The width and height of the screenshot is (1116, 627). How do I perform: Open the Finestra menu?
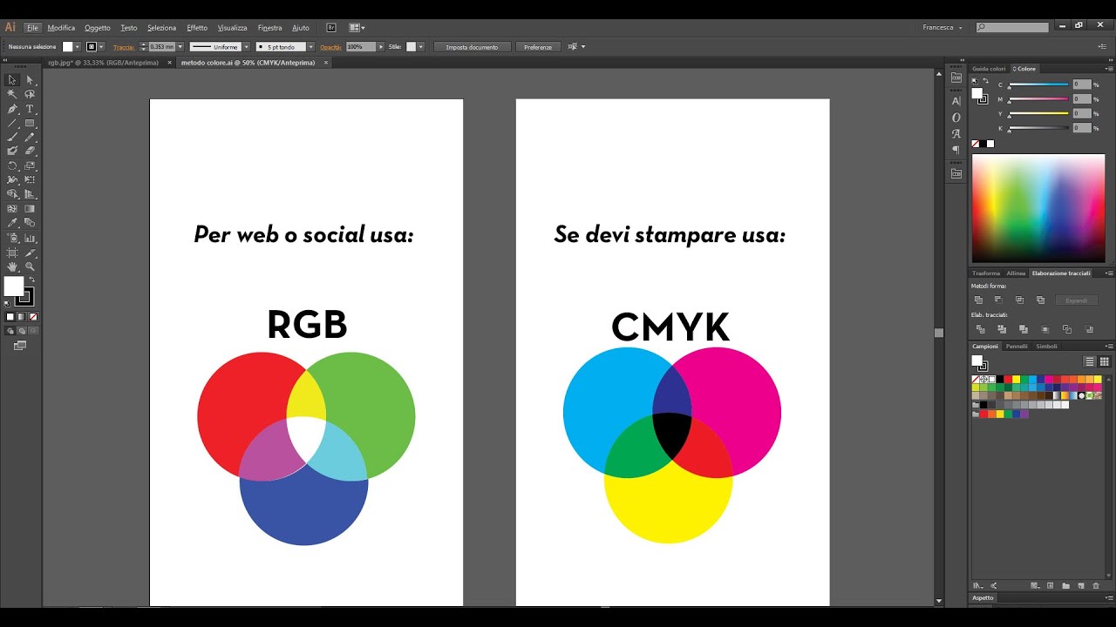[270, 28]
